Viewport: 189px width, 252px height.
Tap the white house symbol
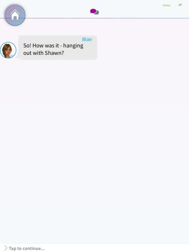(x=15, y=14)
